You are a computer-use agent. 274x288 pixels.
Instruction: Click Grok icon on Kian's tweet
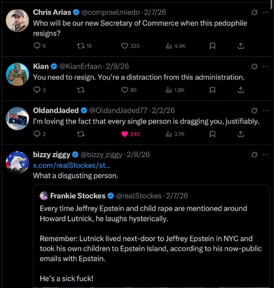[254, 67]
